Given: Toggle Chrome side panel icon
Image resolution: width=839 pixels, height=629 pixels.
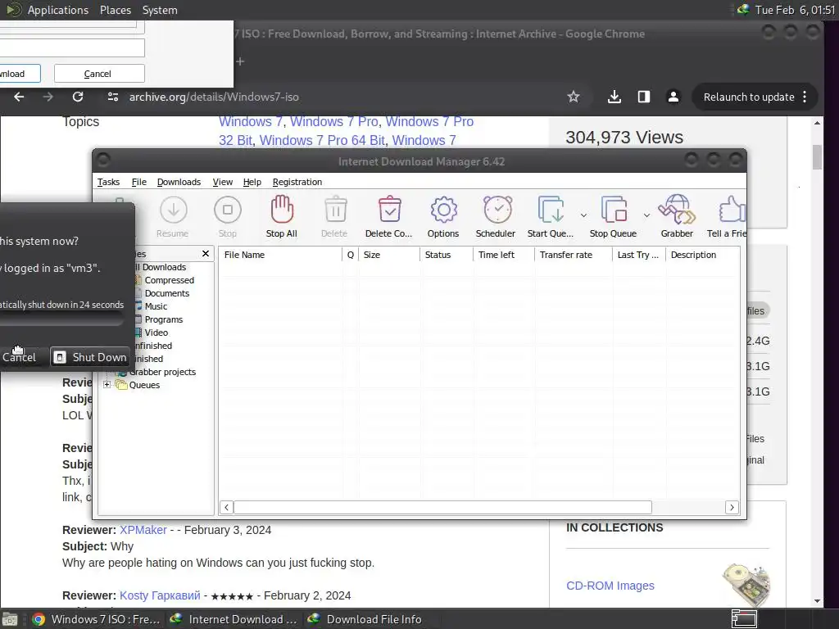Looking at the screenshot, I should click(644, 97).
